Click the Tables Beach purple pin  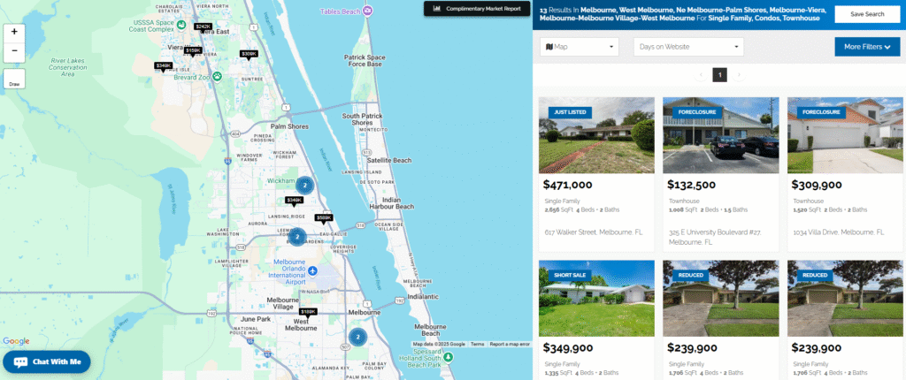[367, 11]
